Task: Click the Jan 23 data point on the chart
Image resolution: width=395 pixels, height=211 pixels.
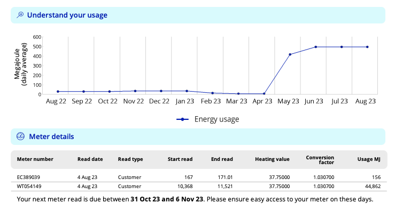Action: point(187,91)
